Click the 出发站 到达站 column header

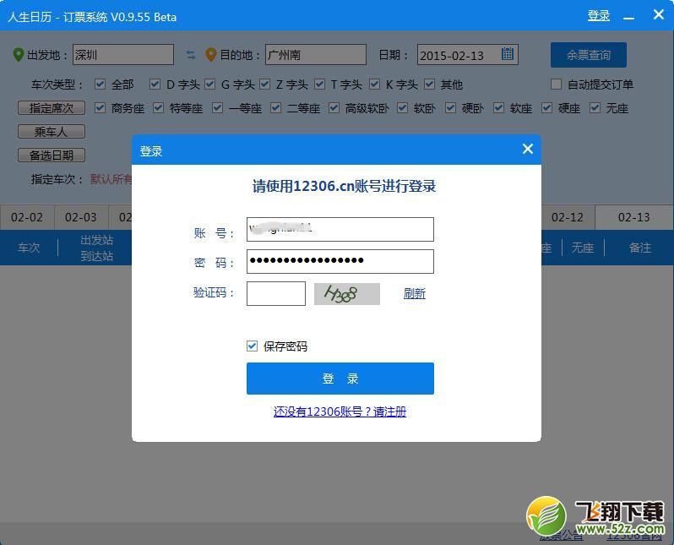click(x=97, y=248)
